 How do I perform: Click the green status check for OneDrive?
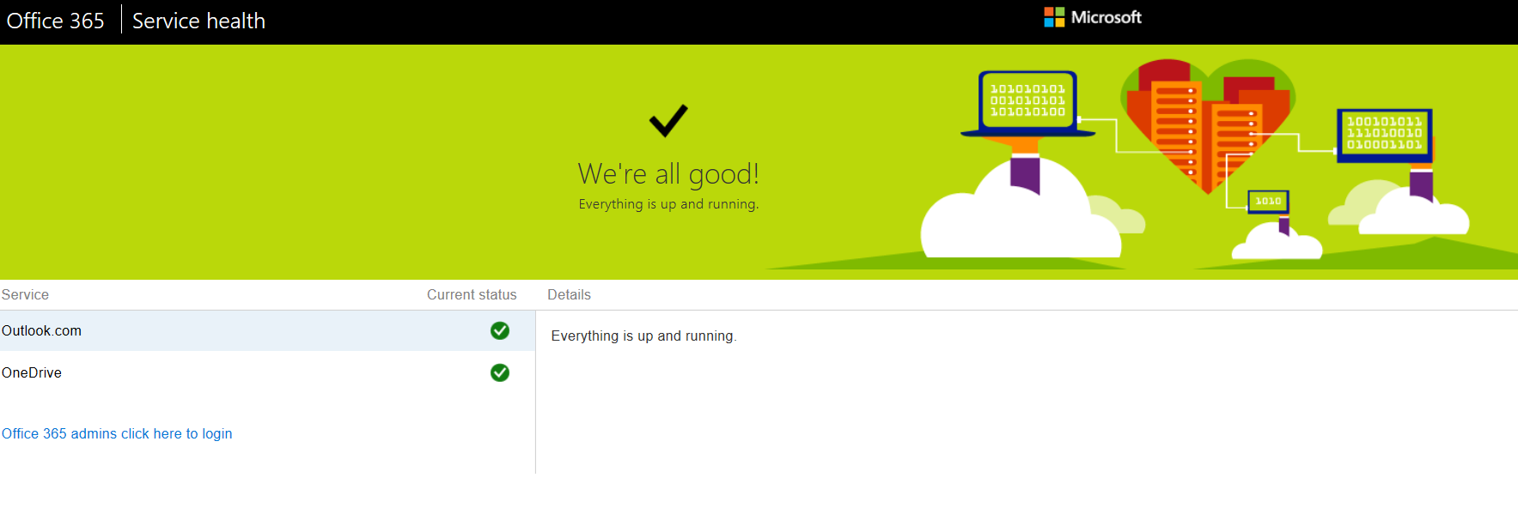click(x=500, y=372)
